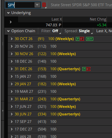
Task: Expand the 19 MAR 27 expiration
Action: [12, 91]
